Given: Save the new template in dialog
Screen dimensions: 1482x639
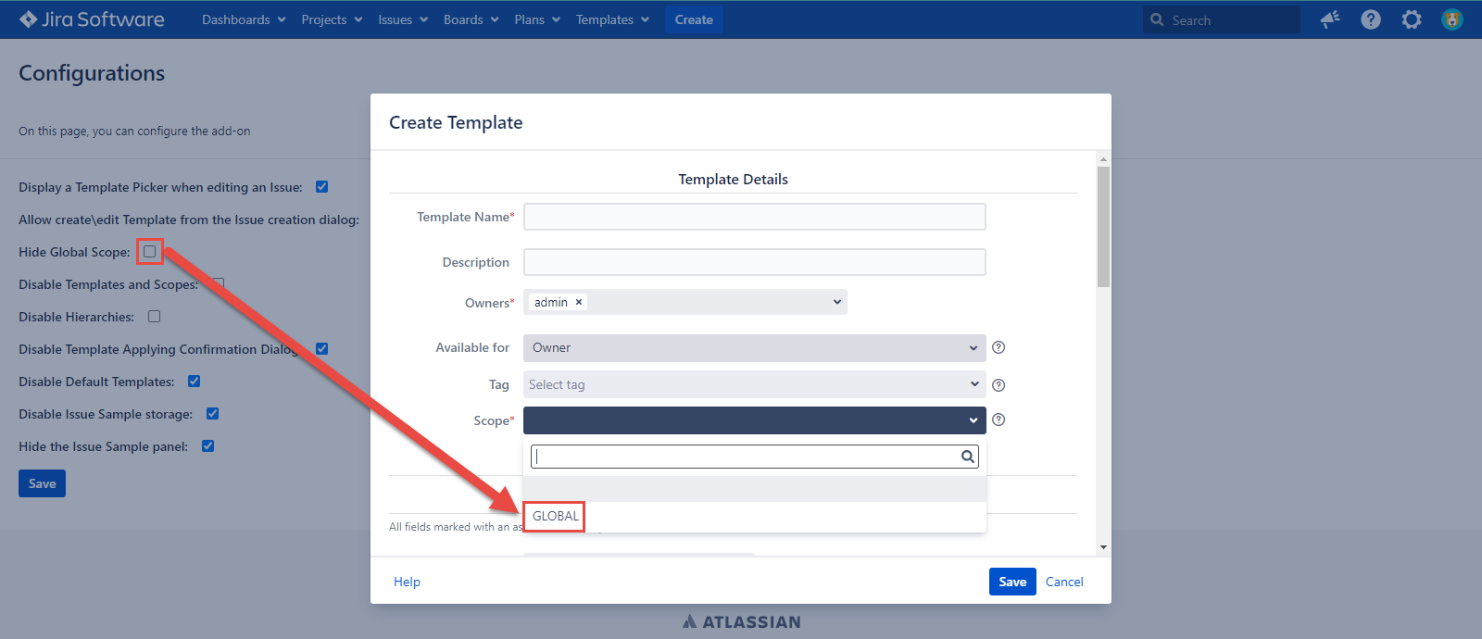Looking at the screenshot, I should pos(1011,582).
